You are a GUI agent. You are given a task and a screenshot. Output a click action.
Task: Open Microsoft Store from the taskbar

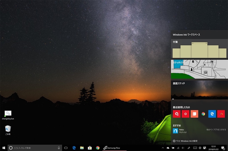click(90, 148)
